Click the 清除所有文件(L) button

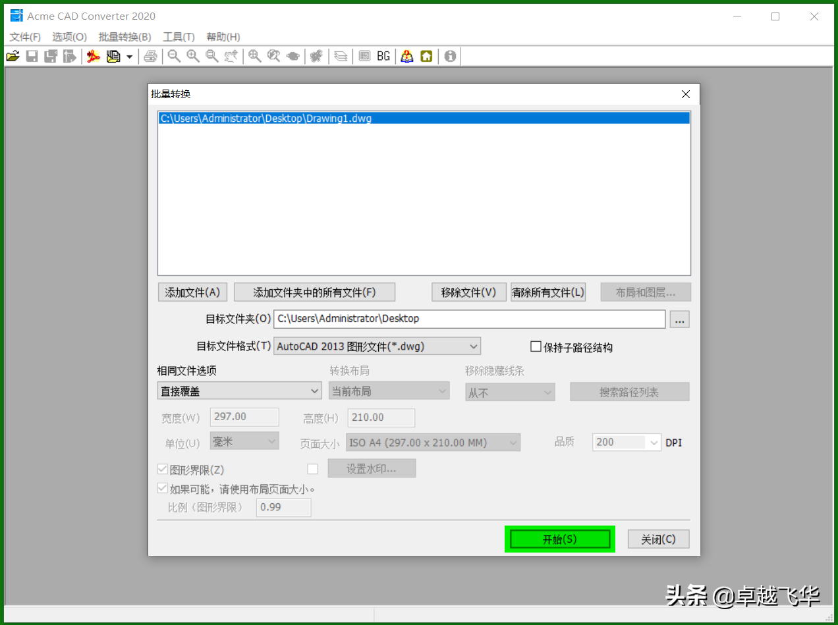pos(548,292)
